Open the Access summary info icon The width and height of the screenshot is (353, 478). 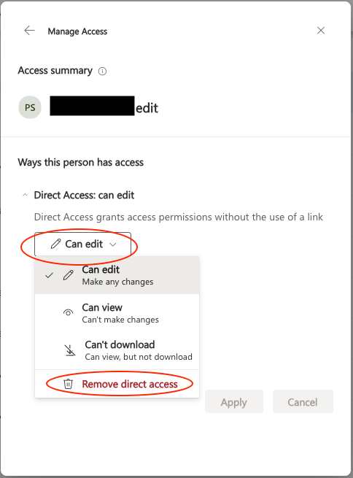(102, 72)
